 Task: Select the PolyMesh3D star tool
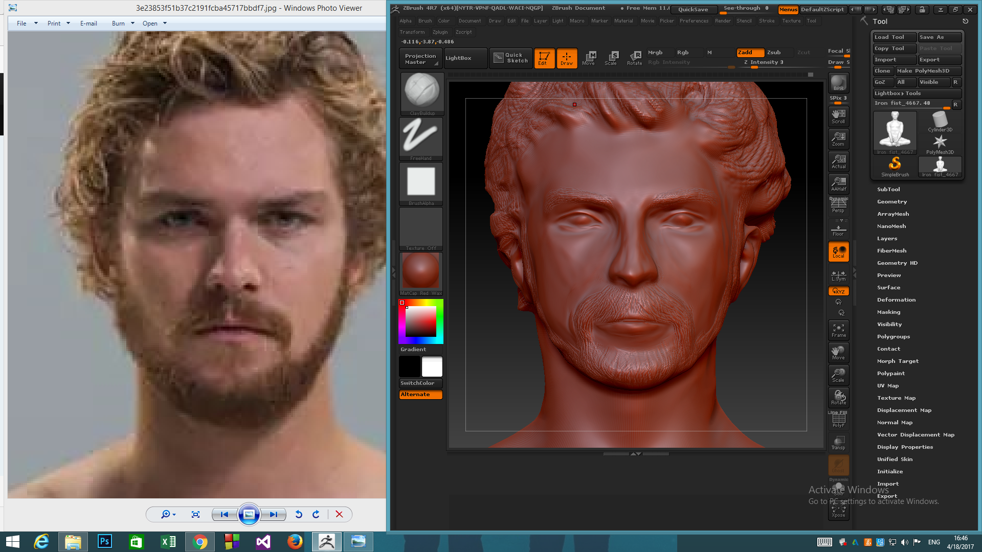[940, 145]
